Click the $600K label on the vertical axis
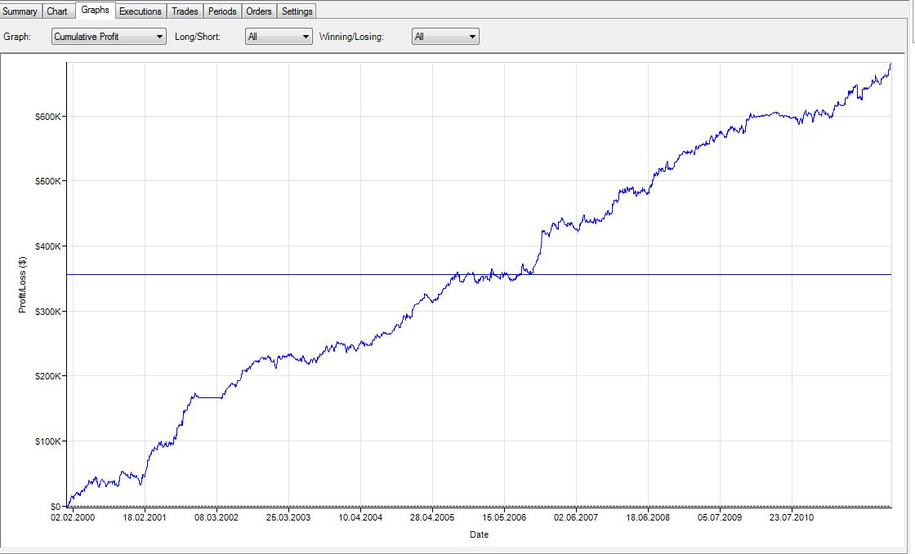The image size is (915, 554). tap(46, 116)
